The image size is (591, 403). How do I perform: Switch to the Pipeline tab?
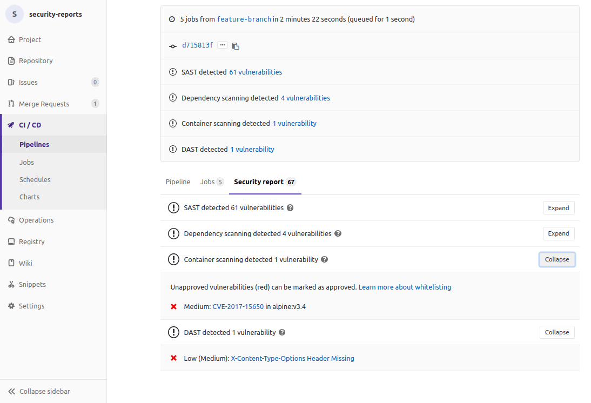[x=178, y=182]
